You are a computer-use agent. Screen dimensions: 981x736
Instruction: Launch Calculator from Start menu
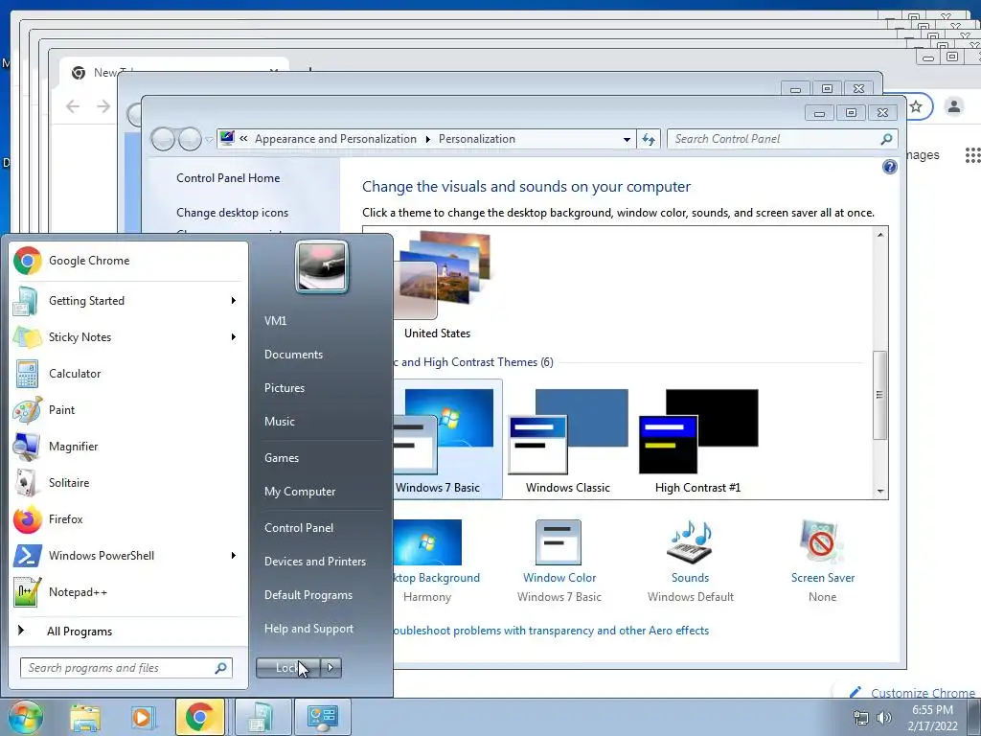coord(128,373)
